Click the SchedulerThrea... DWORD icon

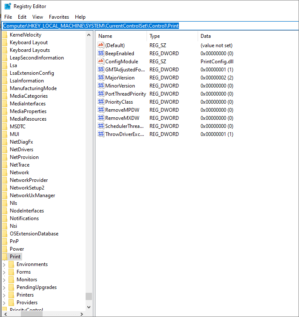(x=101, y=126)
